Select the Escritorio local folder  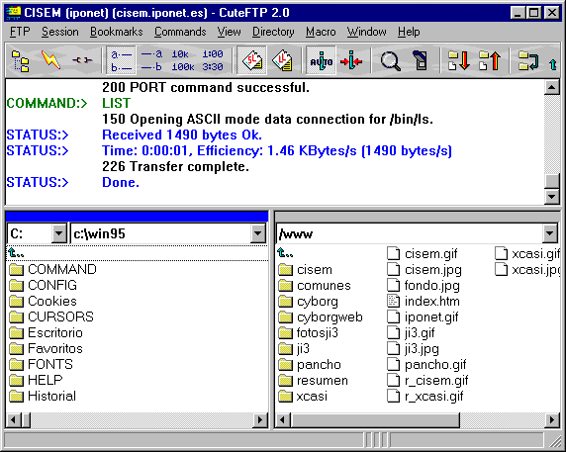46,333
